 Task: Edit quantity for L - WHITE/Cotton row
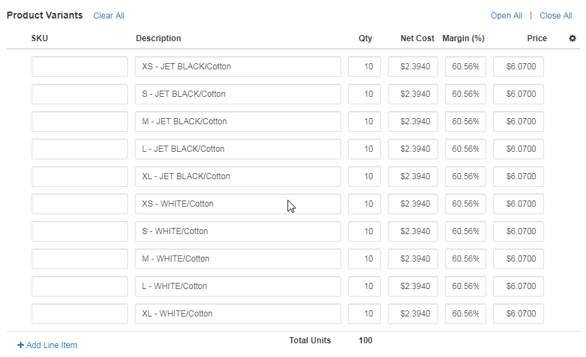pos(365,286)
